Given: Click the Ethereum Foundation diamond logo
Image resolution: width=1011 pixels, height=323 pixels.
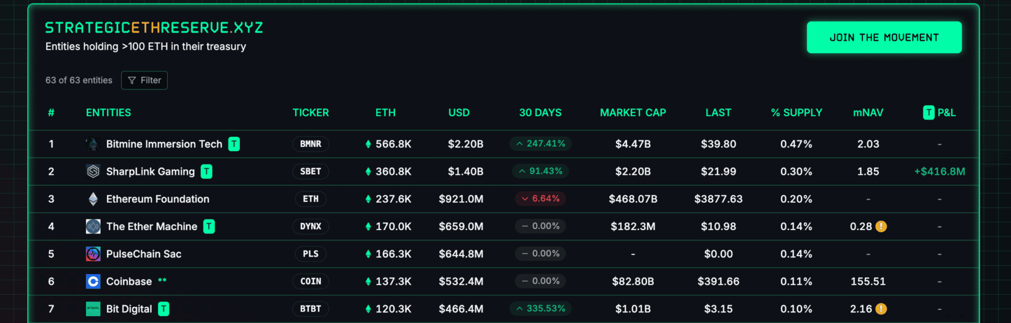Looking at the screenshot, I should coord(93,199).
